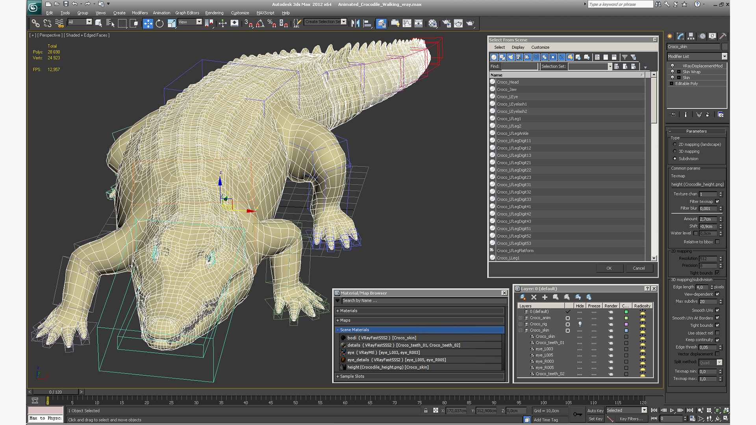This screenshot has height=425, width=756.
Task: Collapse Croco_skin layer tree
Action: (521, 331)
